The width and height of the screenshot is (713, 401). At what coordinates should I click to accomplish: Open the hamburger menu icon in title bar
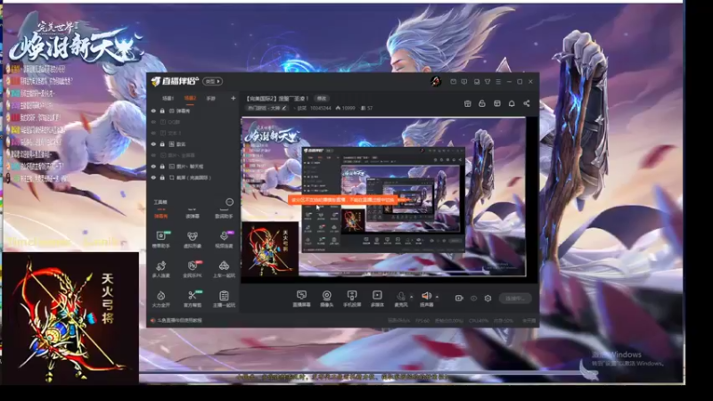click(x=498, y=82)
